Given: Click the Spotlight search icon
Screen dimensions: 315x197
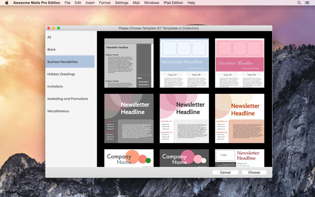Looking at the screenshot, I should [x=299, y=3].
